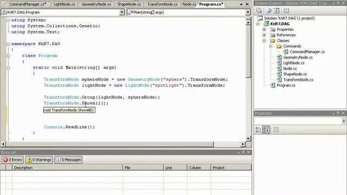Click the ShapeNode.cs file icon in tree

[279, 74]
